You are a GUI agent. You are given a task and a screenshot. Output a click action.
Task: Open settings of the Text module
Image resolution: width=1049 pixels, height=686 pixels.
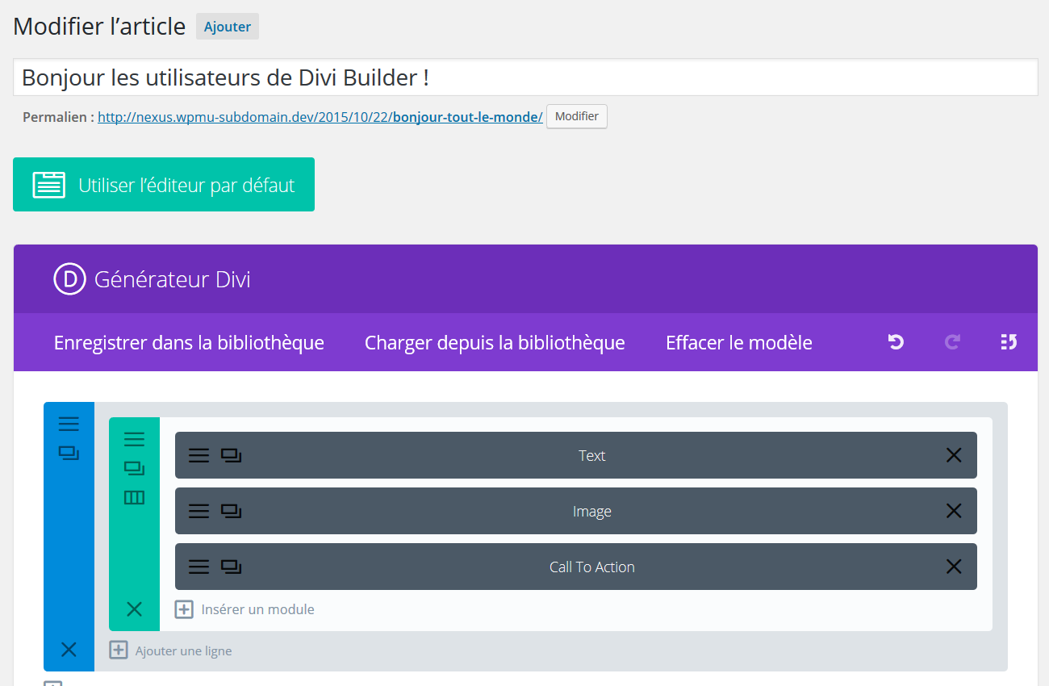click(199, 455)
